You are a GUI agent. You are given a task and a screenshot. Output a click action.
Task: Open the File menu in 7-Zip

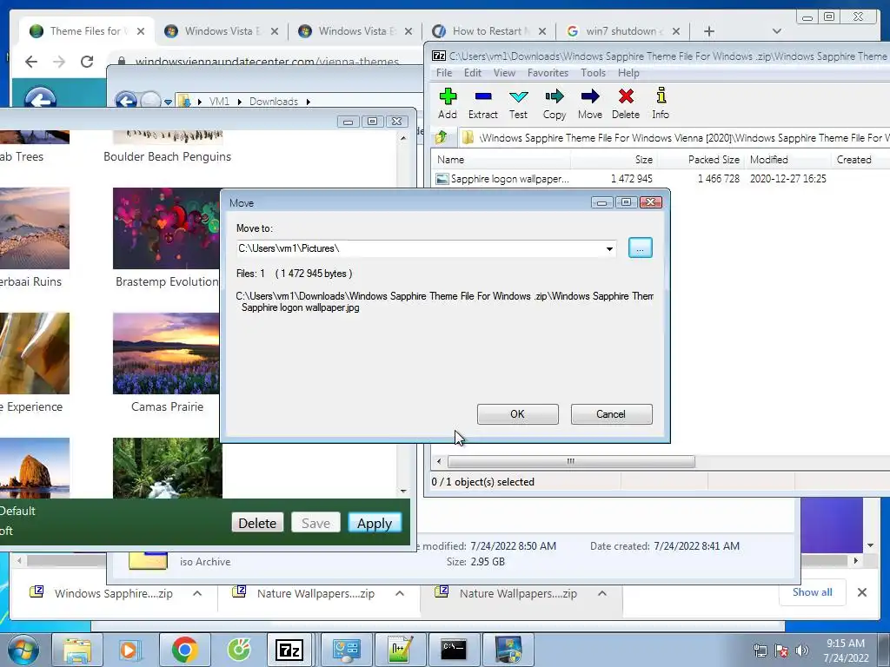pyautogui.click(x=444, y=73)
